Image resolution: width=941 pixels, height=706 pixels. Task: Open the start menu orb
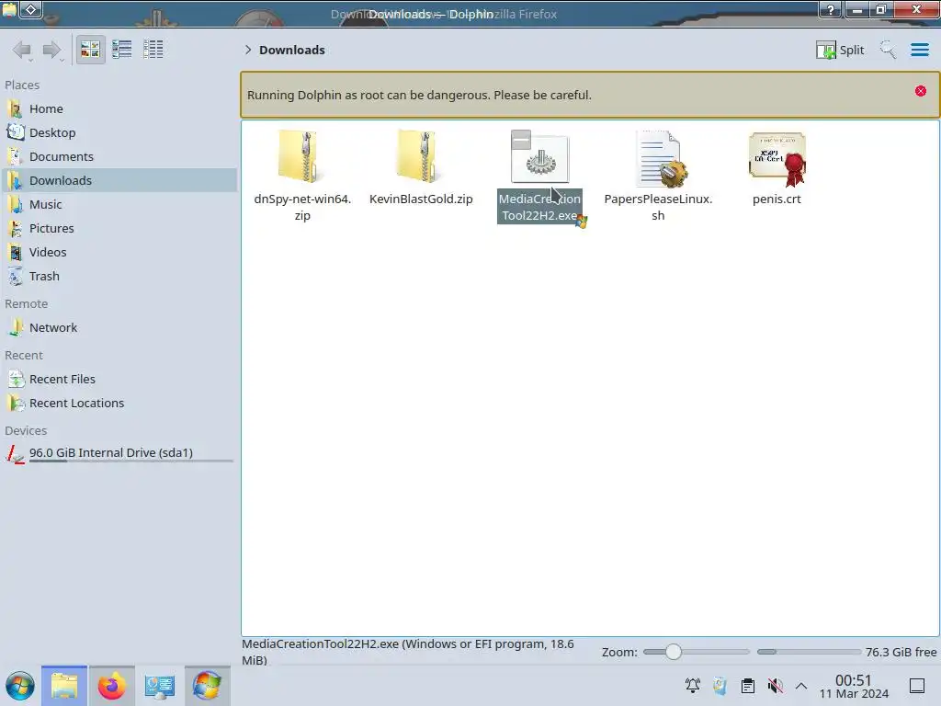[x=20, y=686]
